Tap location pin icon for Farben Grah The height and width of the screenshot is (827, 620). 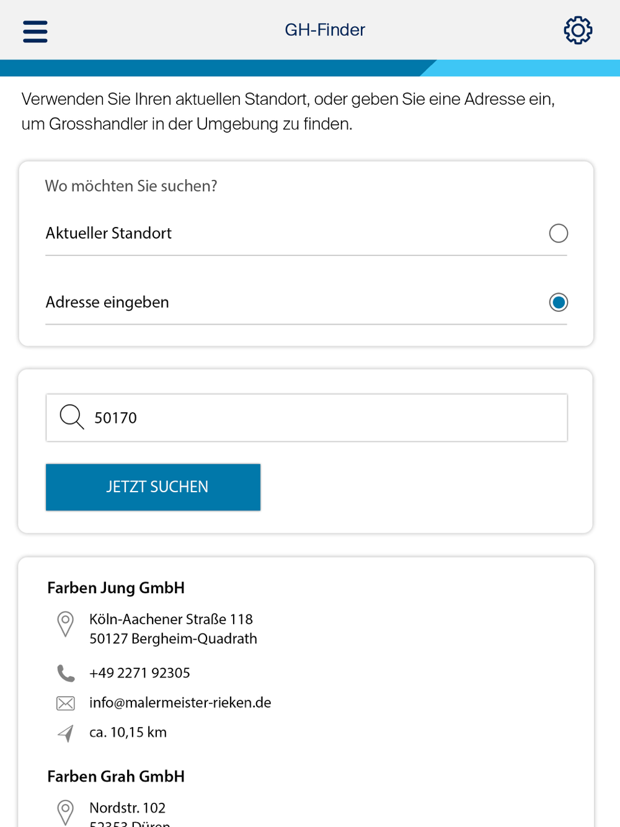[65, 813]
